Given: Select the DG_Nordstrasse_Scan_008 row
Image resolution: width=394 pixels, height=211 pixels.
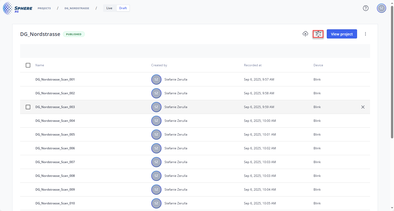Looking at the screenshot, I should (x=55, y=176).
